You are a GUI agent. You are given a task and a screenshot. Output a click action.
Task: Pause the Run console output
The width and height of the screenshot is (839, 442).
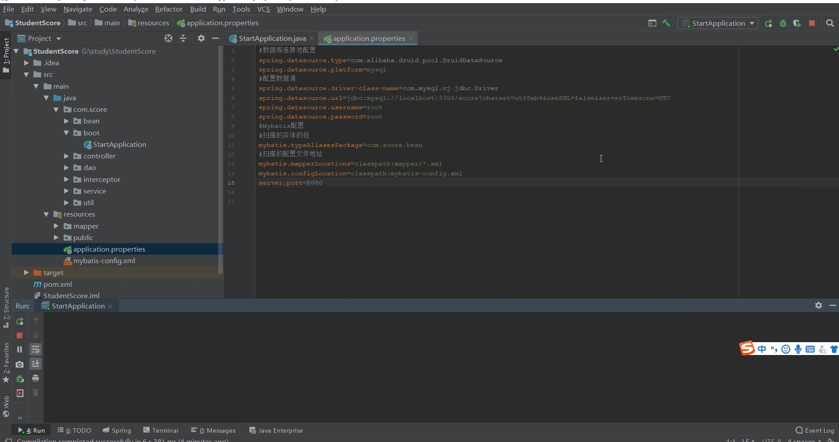pos(20,349)
